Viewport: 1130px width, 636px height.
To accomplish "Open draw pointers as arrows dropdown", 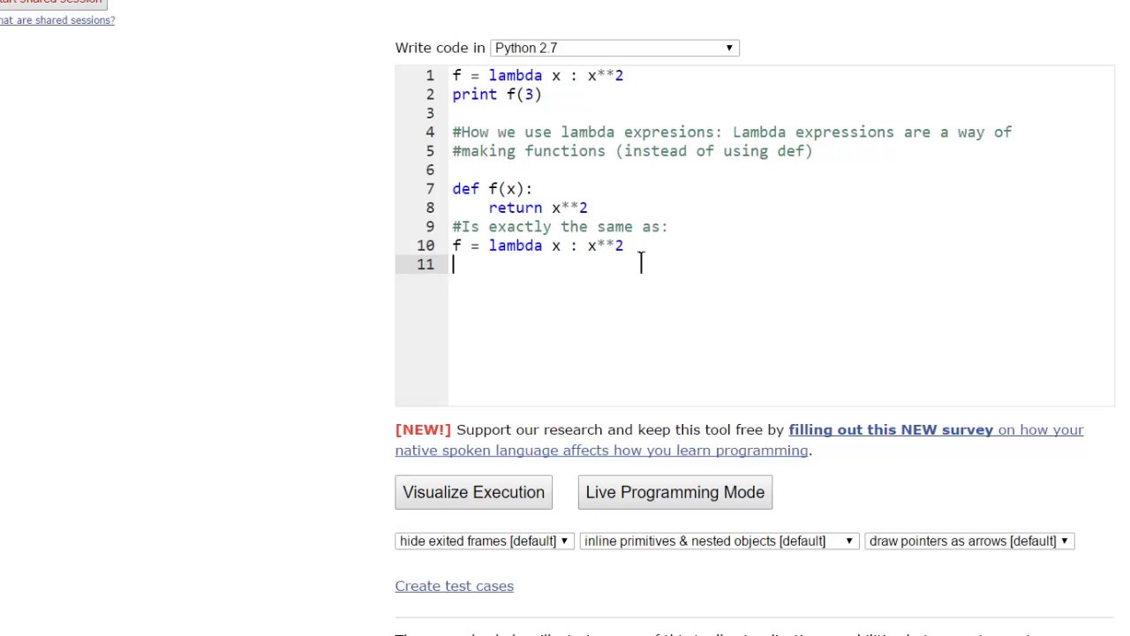I will click(x=969, y=541).
